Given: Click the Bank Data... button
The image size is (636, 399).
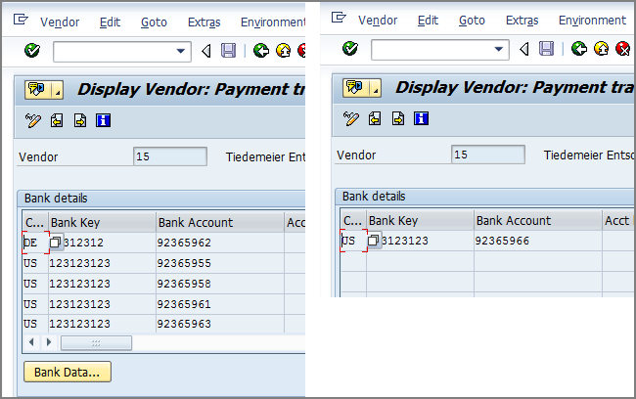Looking at the screenshot, I should click(x=68, y=372).
